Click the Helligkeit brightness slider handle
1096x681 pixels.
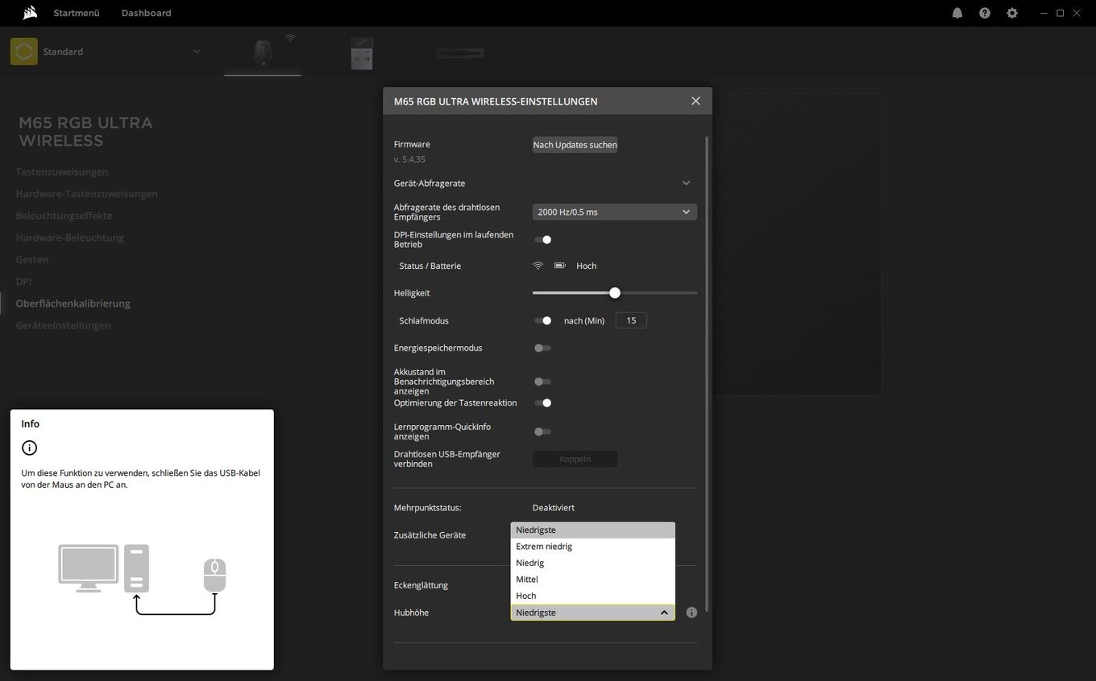[615, 293]
